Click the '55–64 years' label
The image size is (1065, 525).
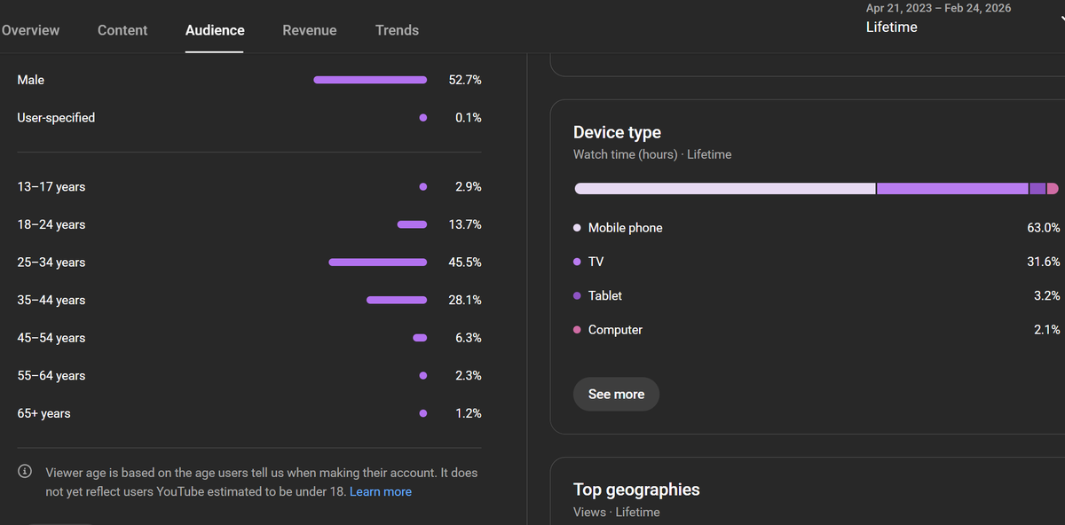pos(51,376)
